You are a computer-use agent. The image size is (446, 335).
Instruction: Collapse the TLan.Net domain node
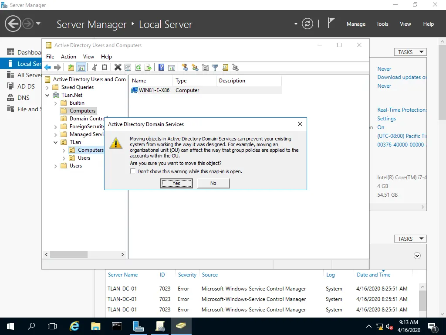pyautogui.click(x=47, y=95)
